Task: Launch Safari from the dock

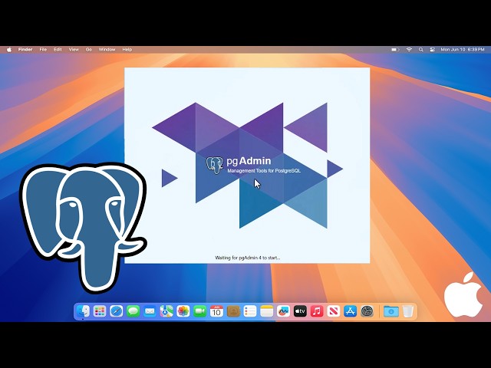Action: tap(116, 311)
